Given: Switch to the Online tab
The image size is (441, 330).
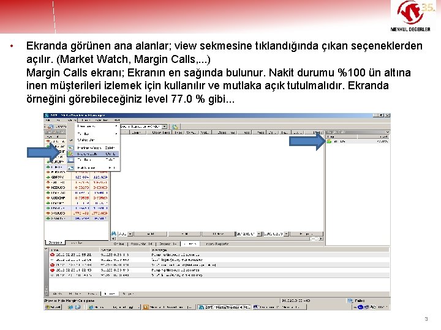Looking at the screenshot, I should 119,244.
